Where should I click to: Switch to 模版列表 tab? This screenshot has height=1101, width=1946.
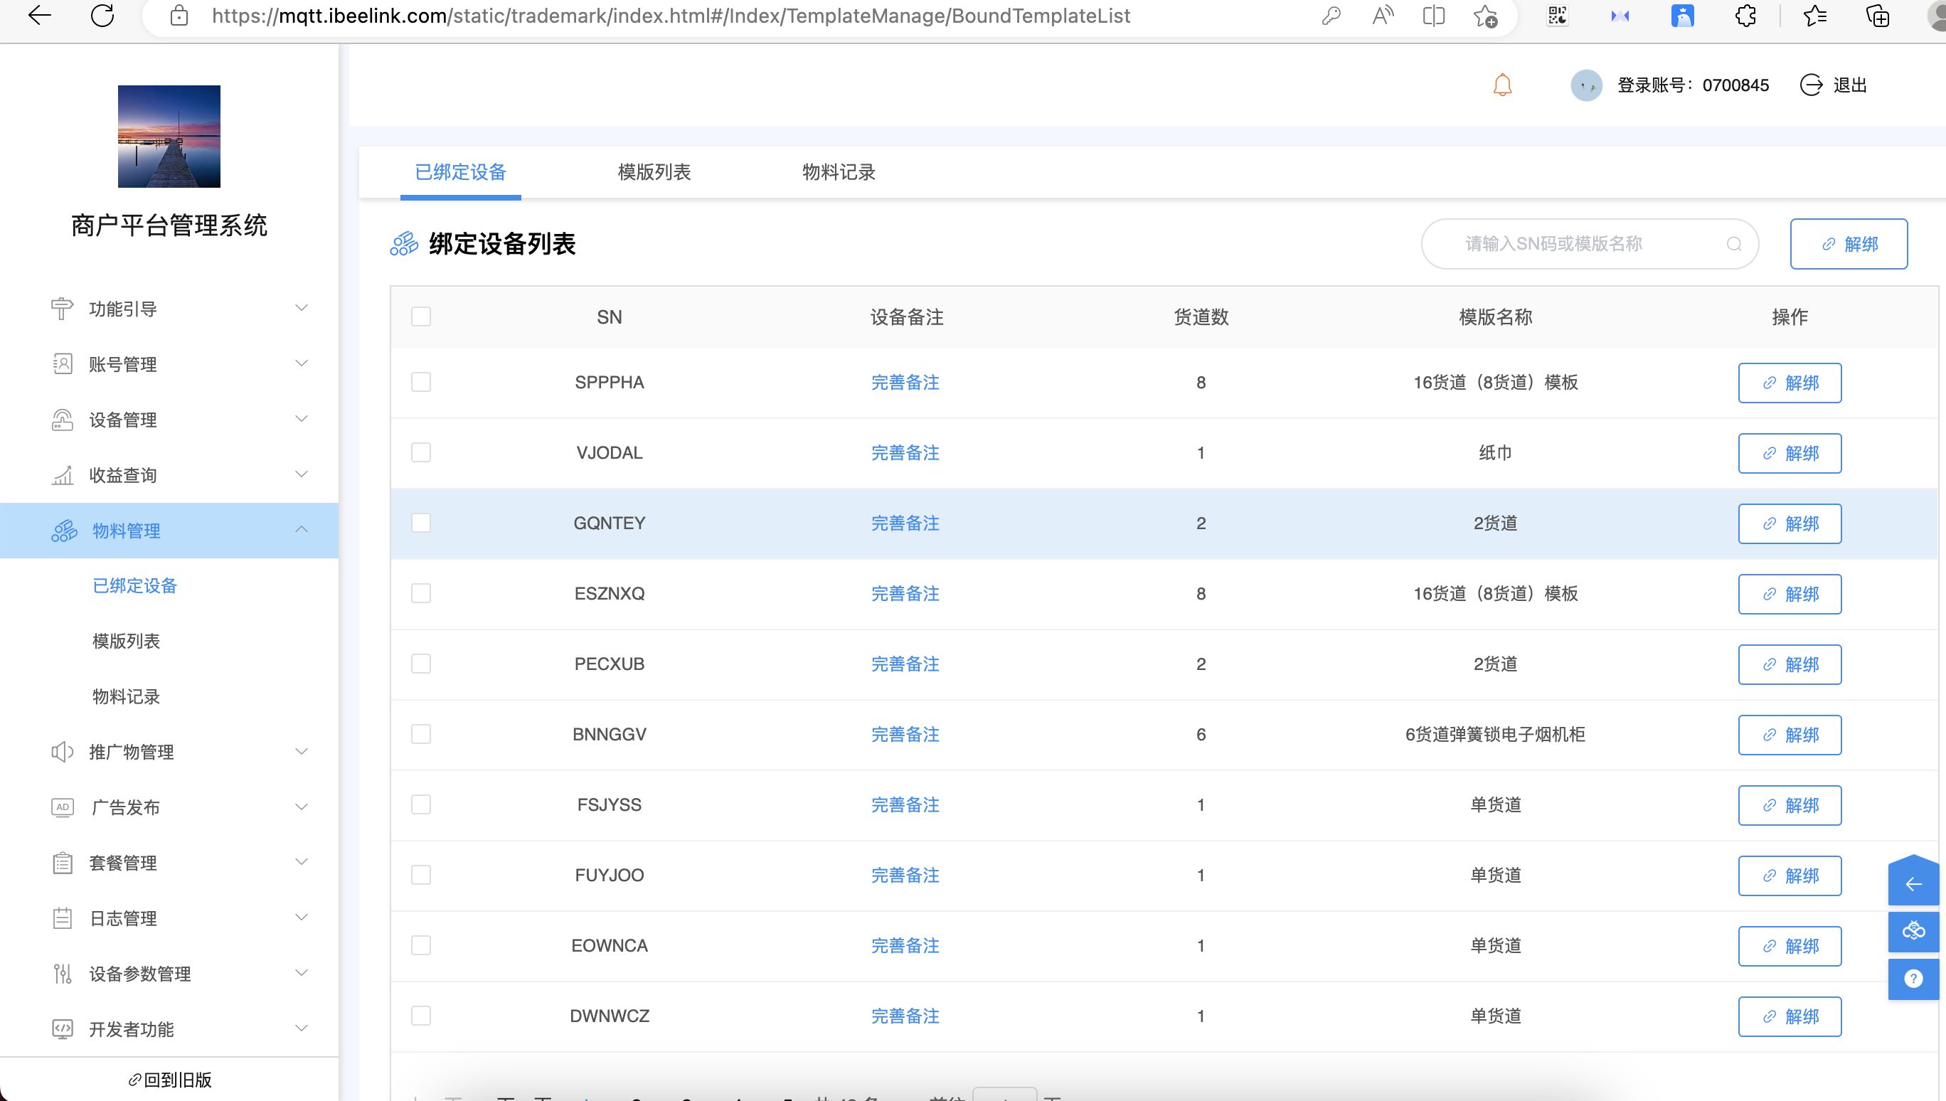tap(654, 172)
